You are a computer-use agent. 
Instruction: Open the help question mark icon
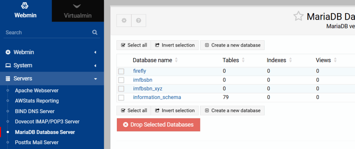pyautogui.click(x=139, y=21)
